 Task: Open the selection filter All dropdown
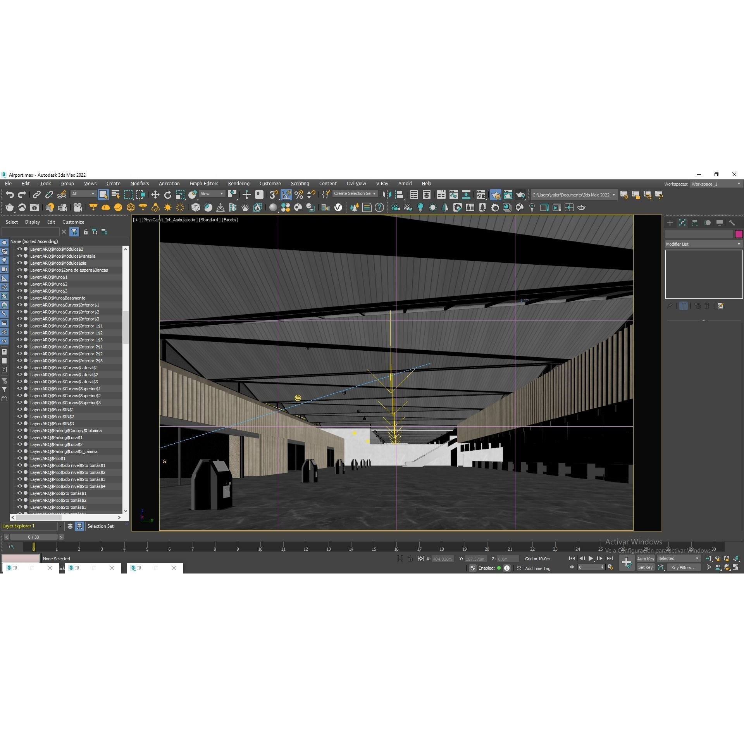(83, 194)
